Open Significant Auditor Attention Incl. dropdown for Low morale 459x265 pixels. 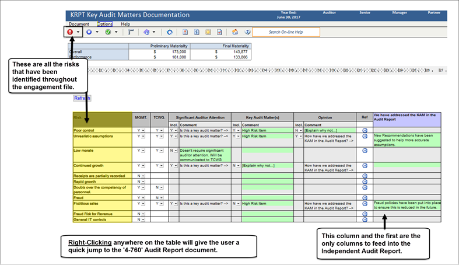click(x=176, y=151)
